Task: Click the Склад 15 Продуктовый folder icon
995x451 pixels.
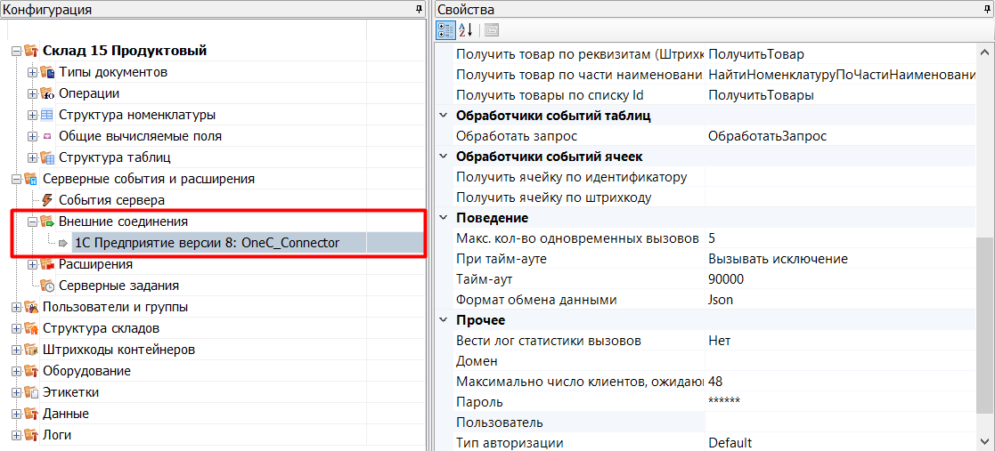Action: coord(31,52)
